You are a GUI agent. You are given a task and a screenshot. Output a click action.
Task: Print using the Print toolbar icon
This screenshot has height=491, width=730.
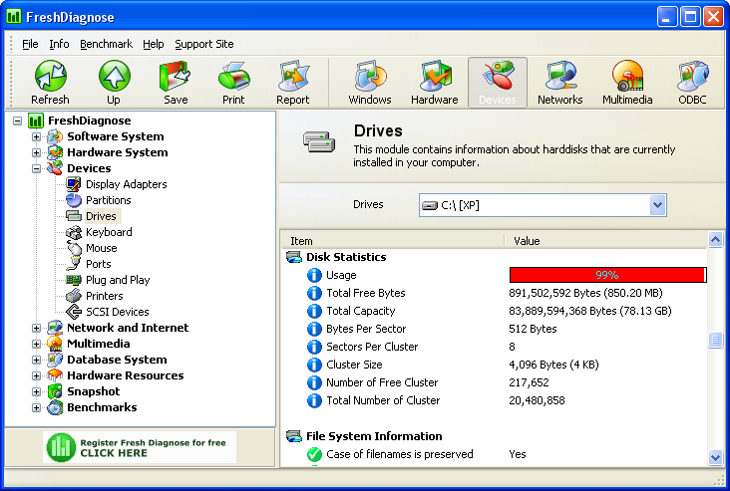point(233,76)
